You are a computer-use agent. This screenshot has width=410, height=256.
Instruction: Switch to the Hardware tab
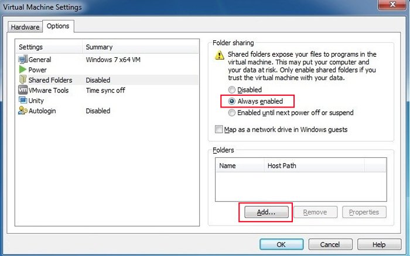[x=25, y=27]
